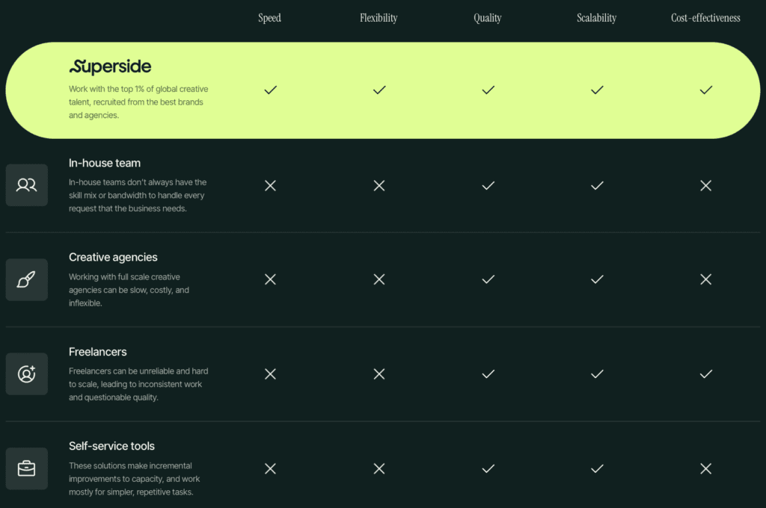Select the Quality column header

[488, 18]
